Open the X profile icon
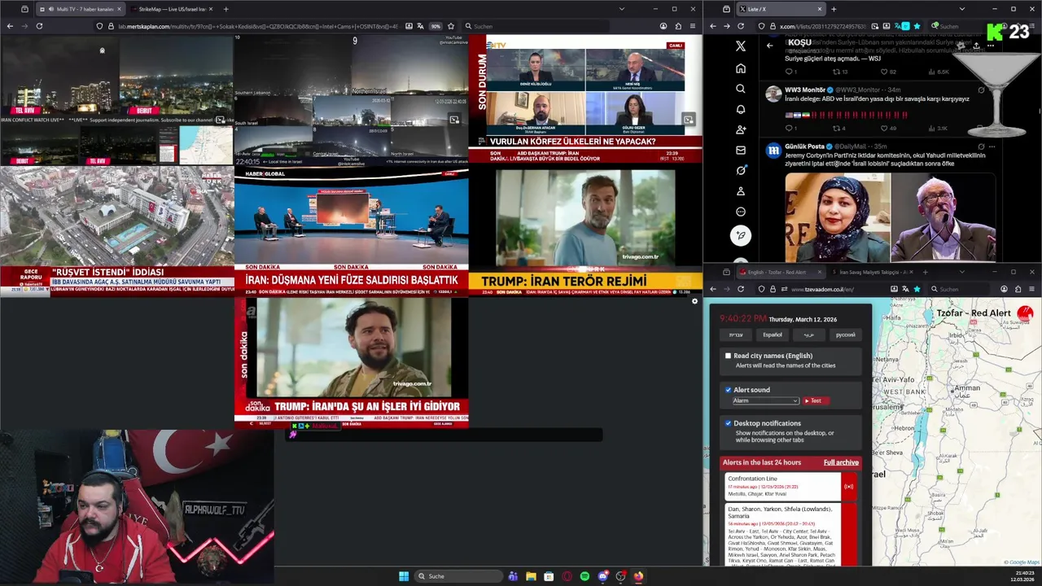 point(740,191)
